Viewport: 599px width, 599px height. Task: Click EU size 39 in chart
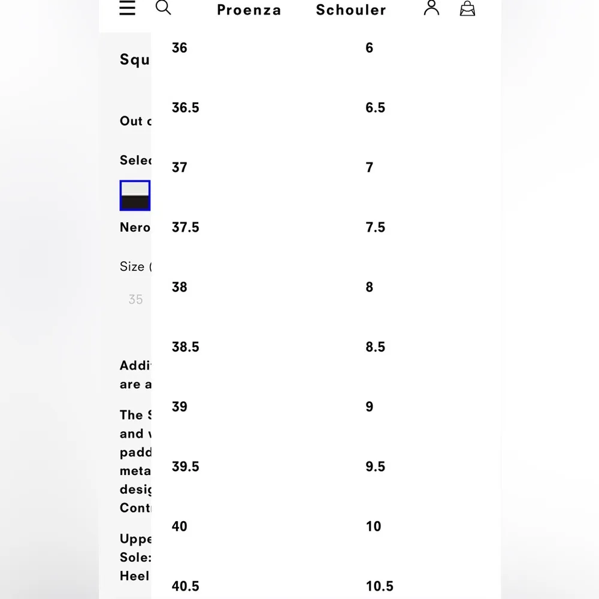[x=180, y=407]
